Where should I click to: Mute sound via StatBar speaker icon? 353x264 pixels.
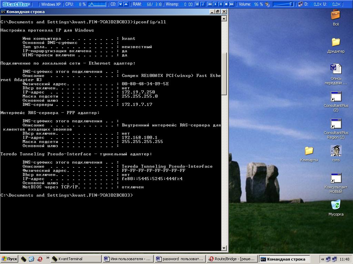[x=268, y=4]
